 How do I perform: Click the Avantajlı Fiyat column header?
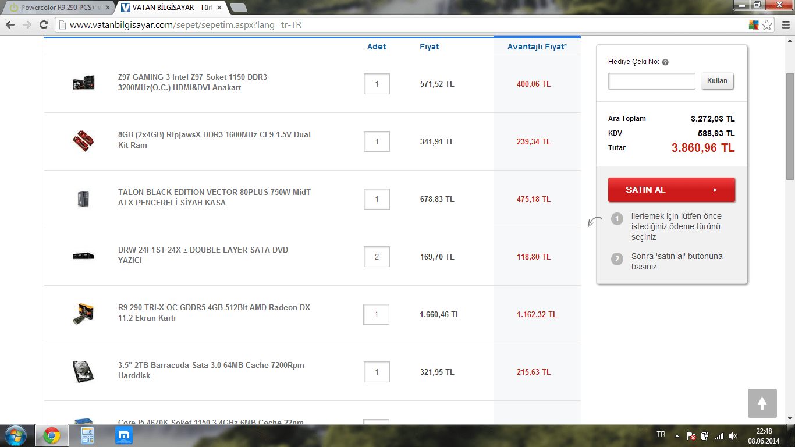coord(537,47)
